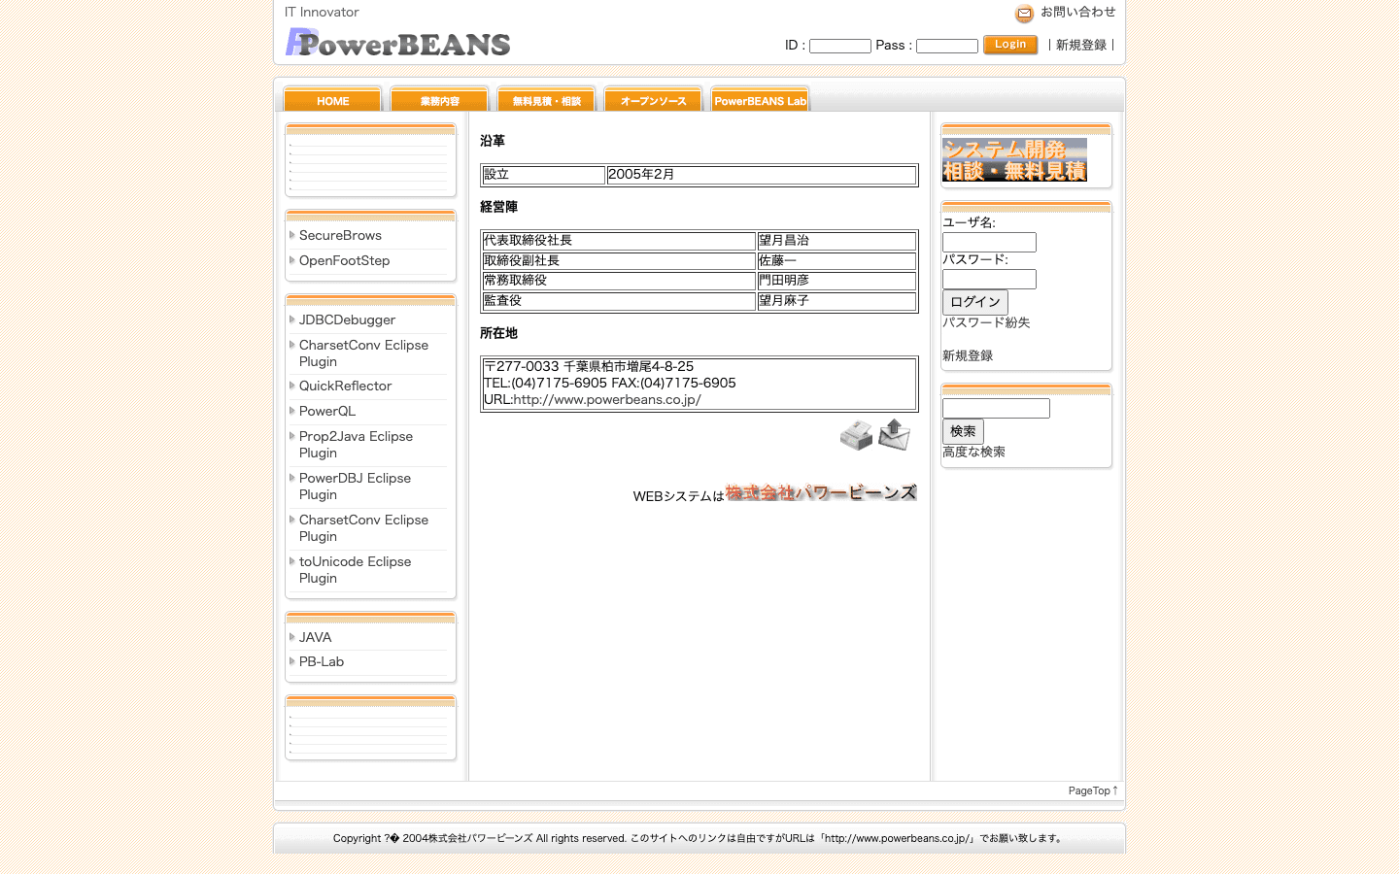Open the http://www.powerbeans.co.jp/ URL link
Viewport: 1399px width, 874px height.
[x=607, y=399]
